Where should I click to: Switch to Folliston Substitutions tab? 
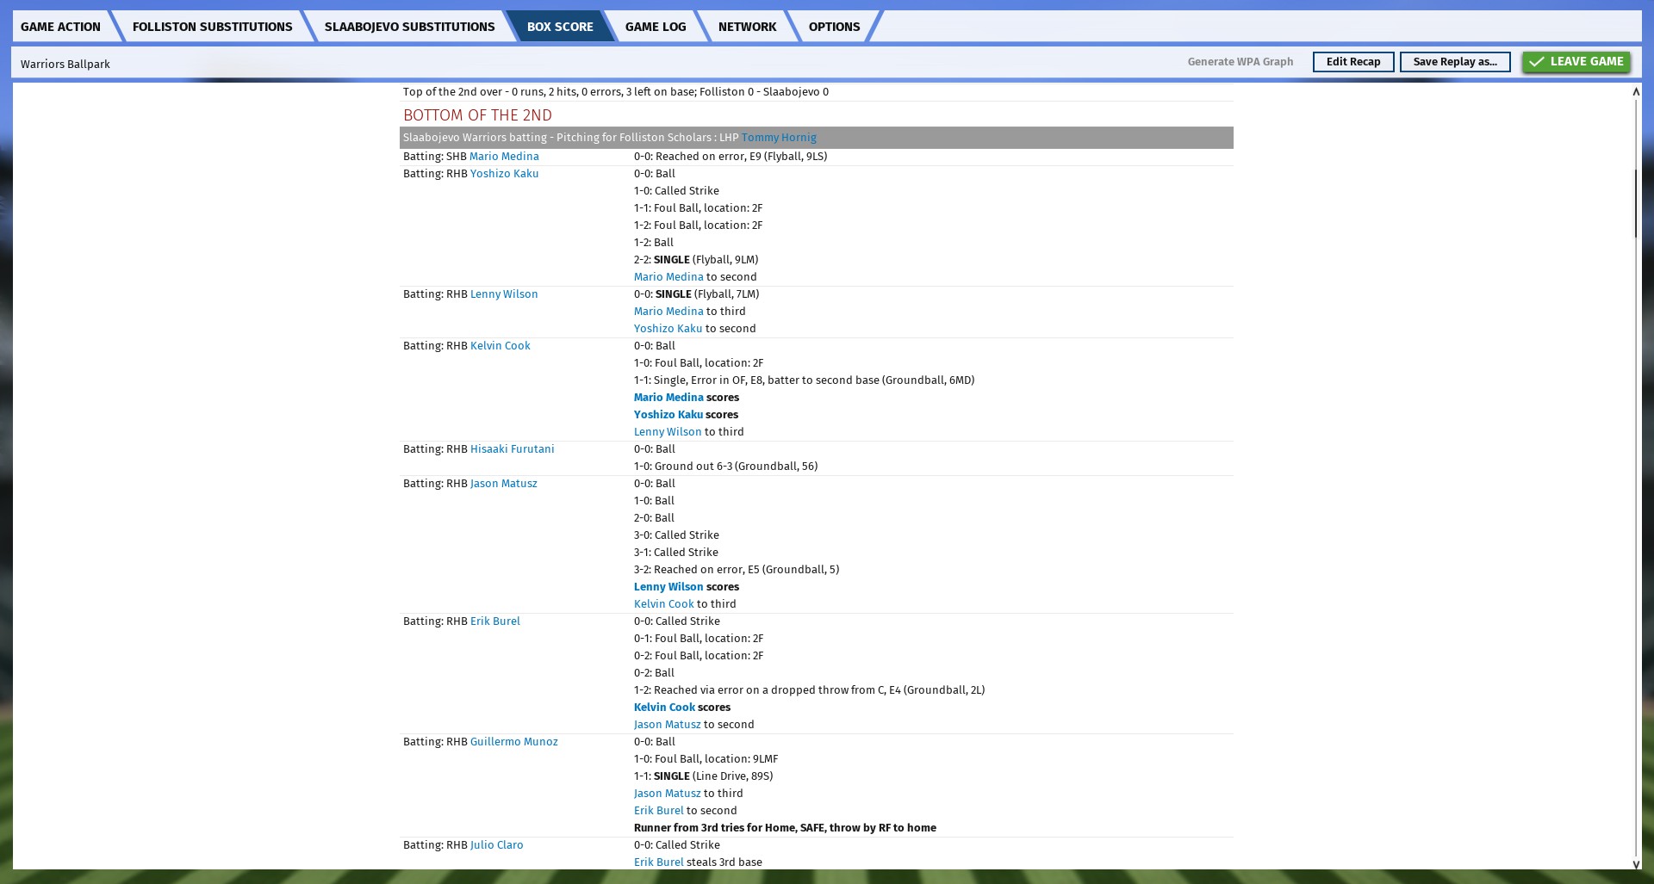point(212,27)
